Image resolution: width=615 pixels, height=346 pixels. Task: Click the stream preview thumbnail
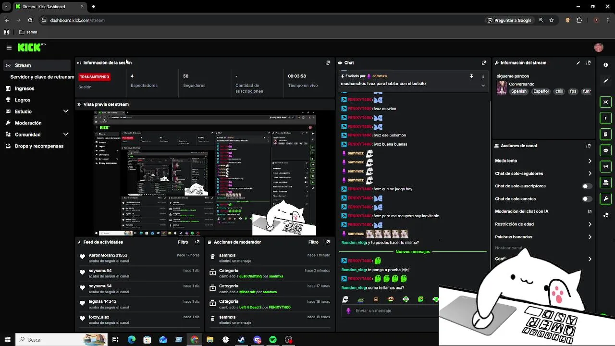[205, 173]
